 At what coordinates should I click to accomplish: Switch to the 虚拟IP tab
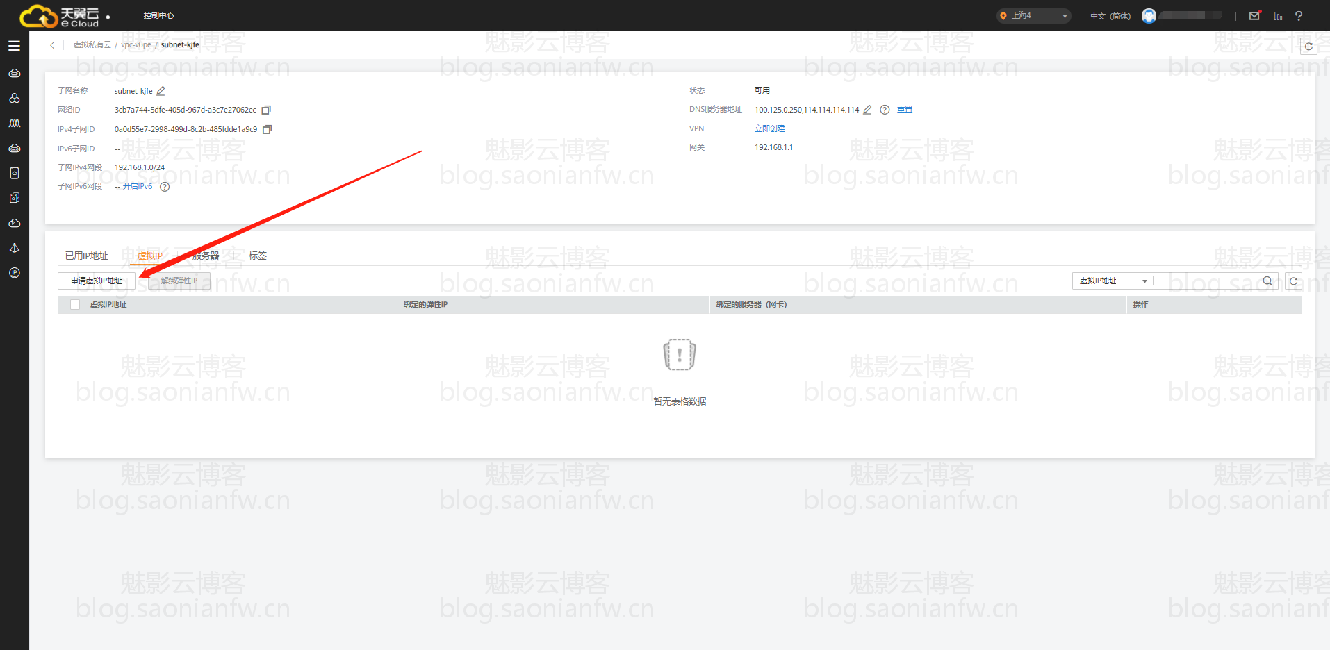click(149, 256)
